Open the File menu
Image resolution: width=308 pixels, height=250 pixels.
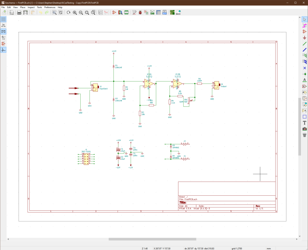3,7
